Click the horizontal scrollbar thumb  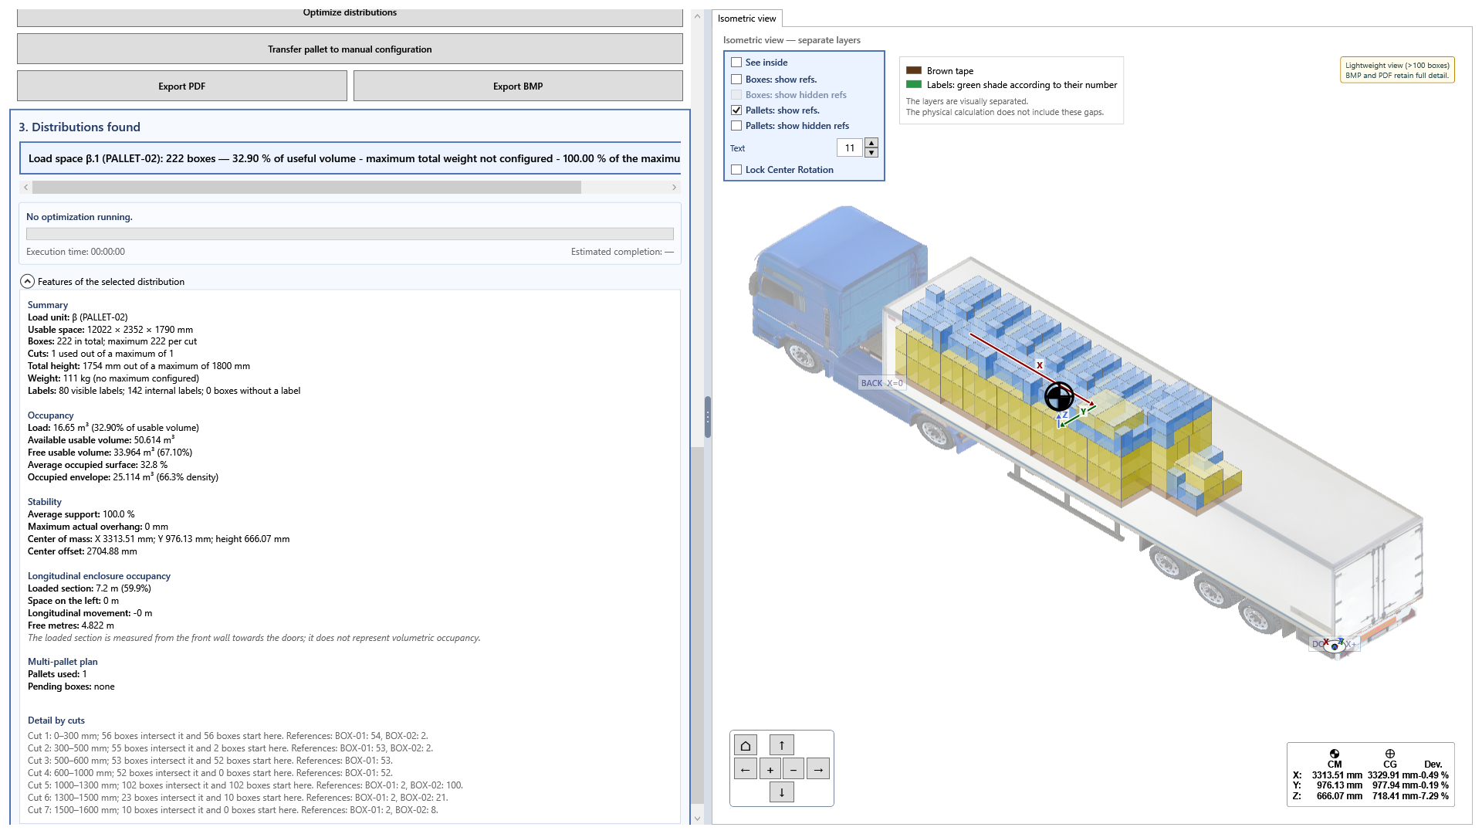click(x=306, y=188)
